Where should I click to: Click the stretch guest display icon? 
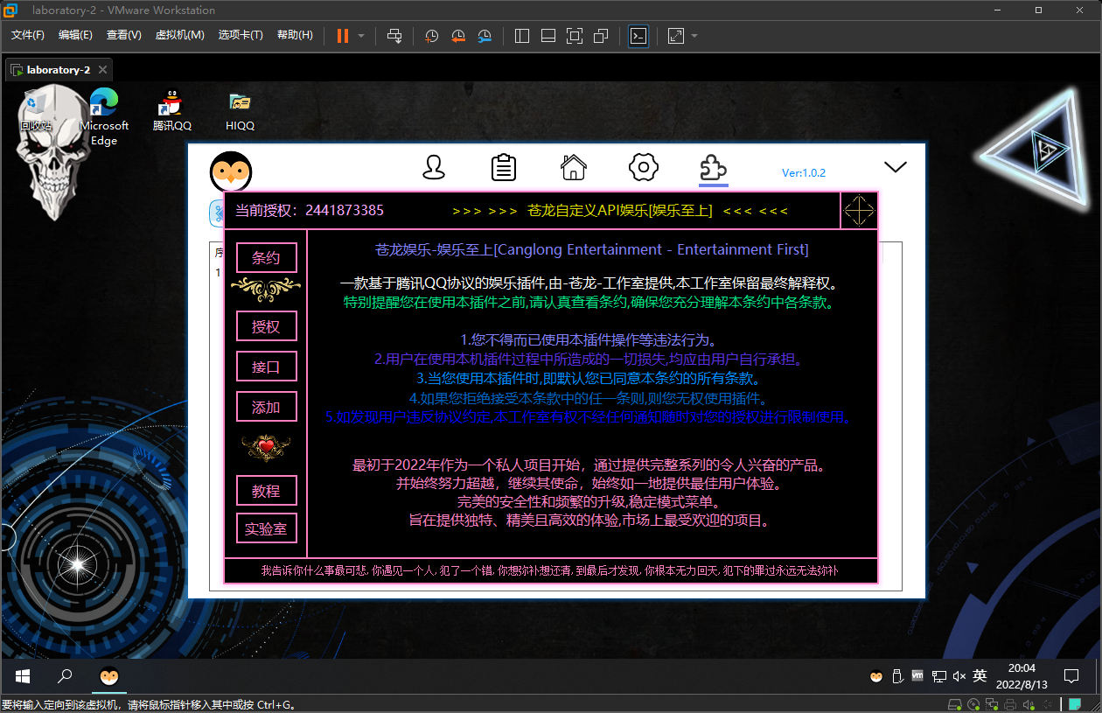click(x=676, y=36)
